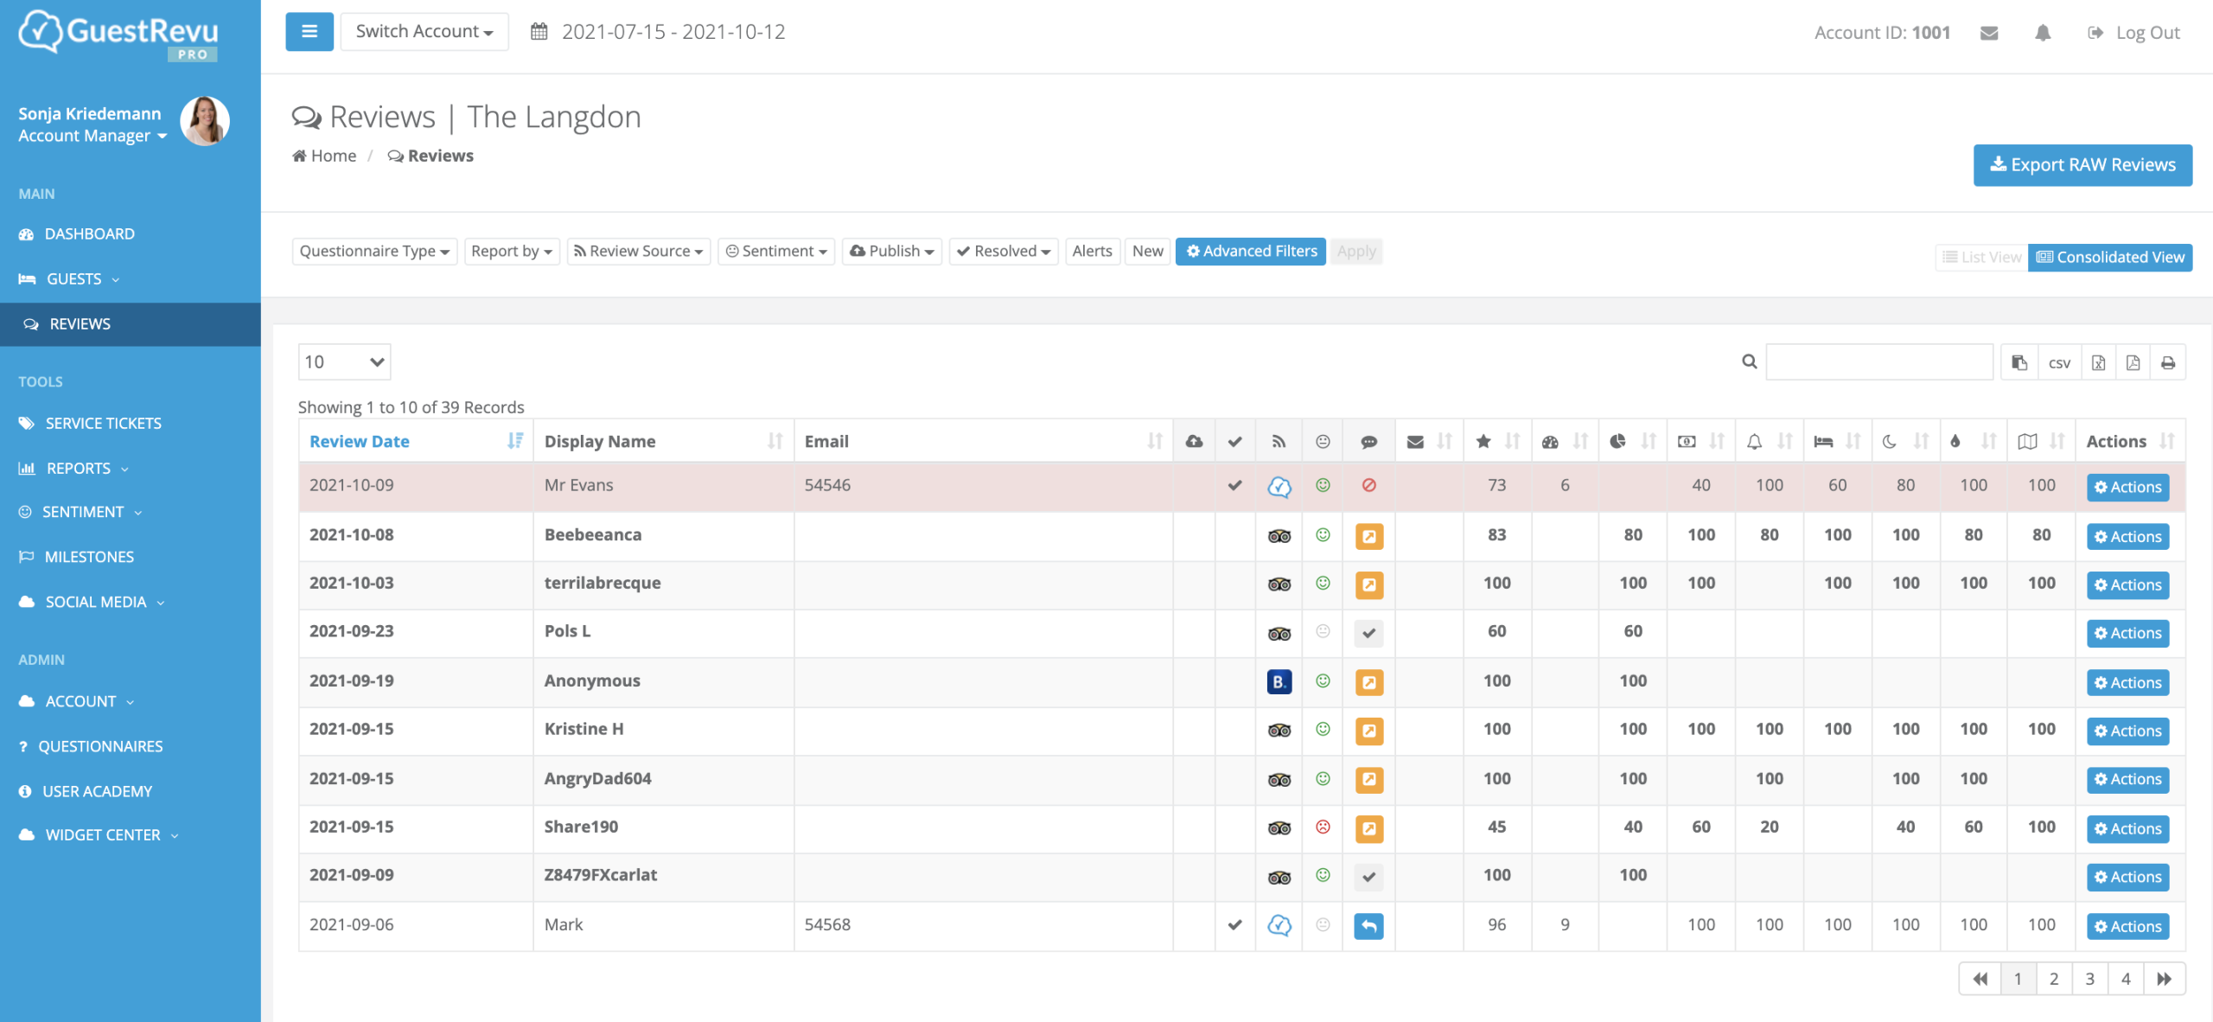The image size is (2213, 1022).
Task: Go to Home breadcrumb link
Action: click(325, 156)
